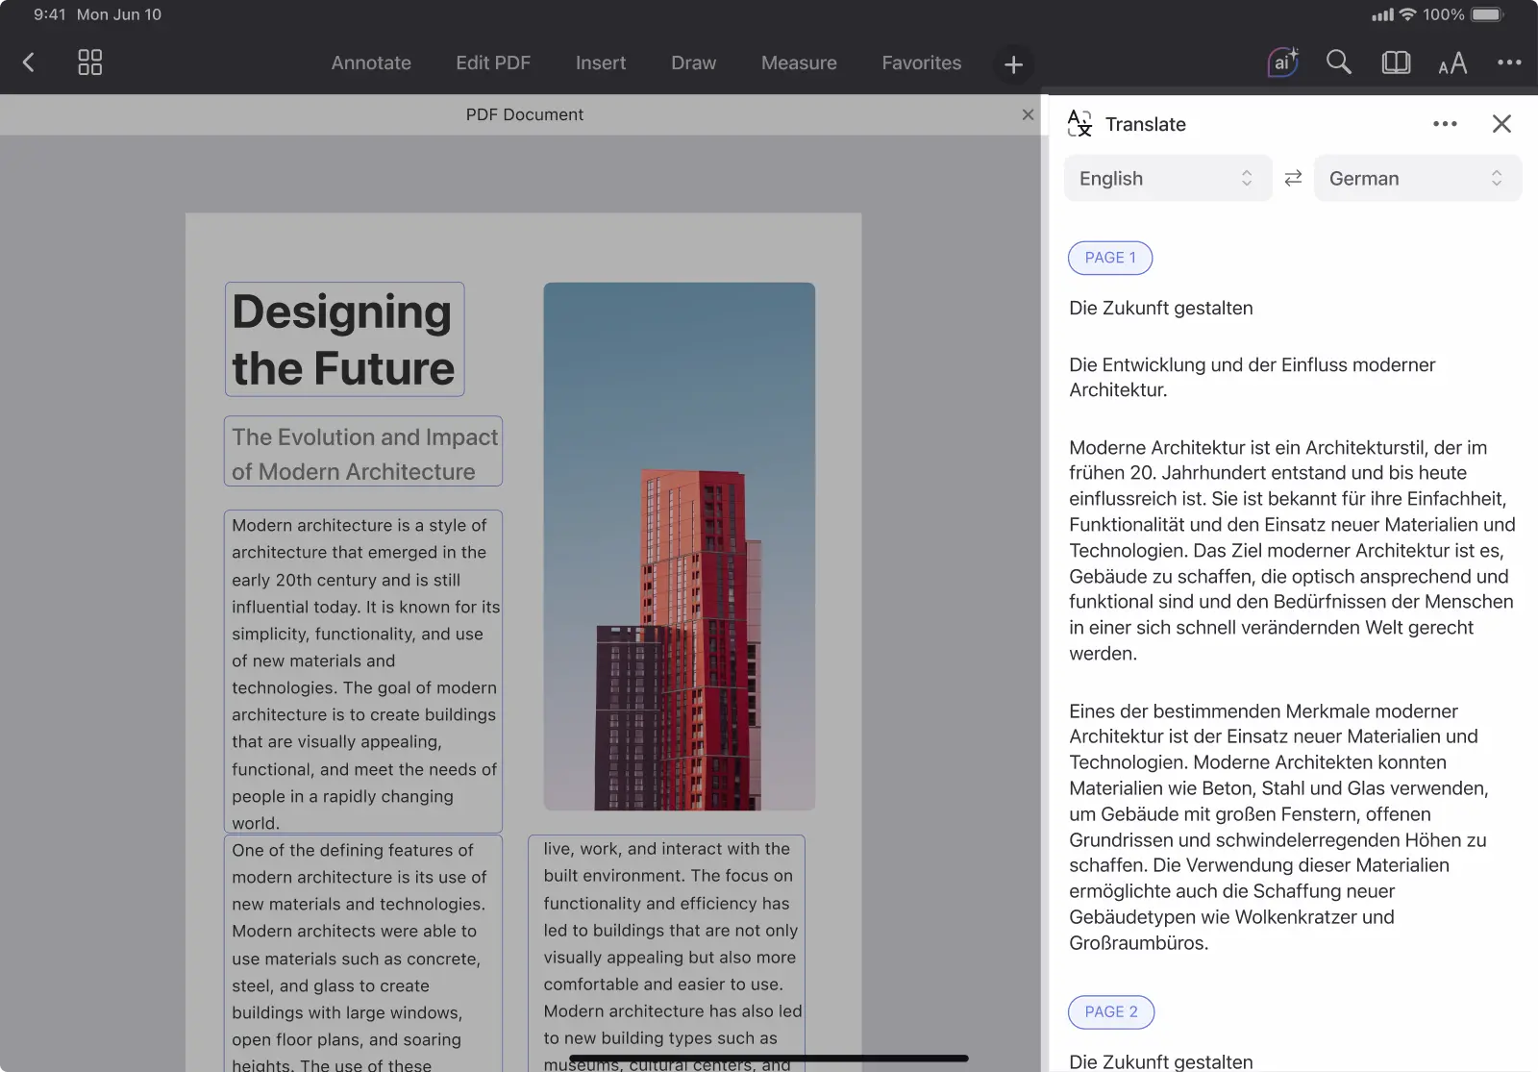Open the AI assistant

tap(1282, 63)
